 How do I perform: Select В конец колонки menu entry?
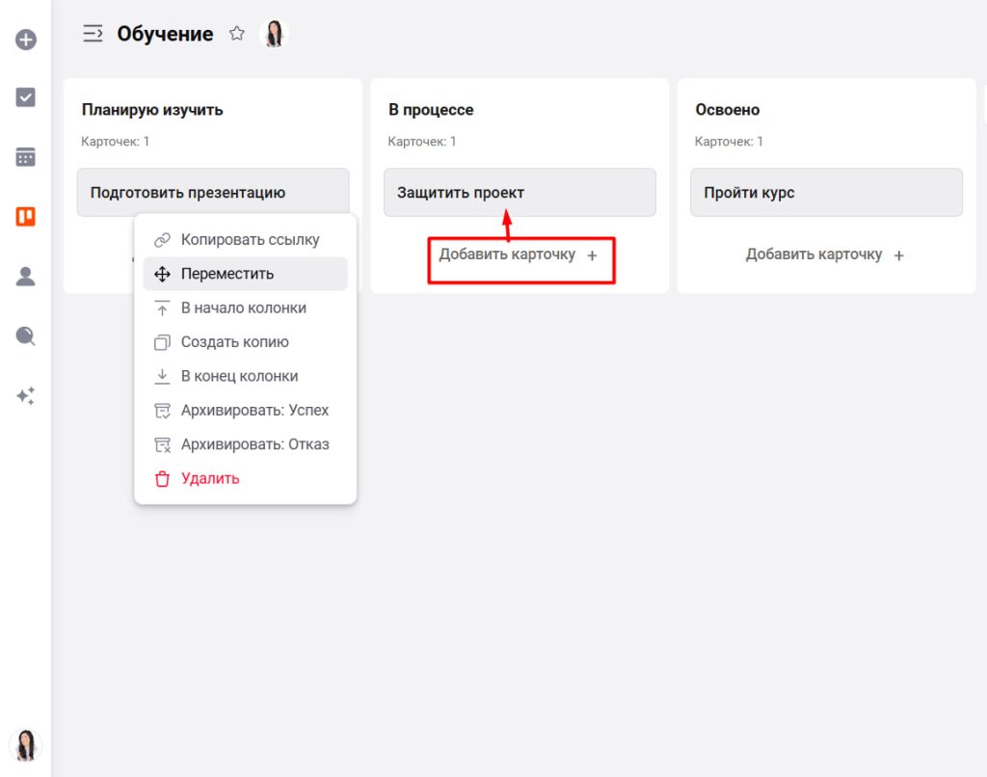pyautogui.click(x=239, y=376)
